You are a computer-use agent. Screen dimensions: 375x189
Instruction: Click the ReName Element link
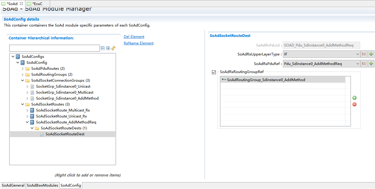coord(139,43)
